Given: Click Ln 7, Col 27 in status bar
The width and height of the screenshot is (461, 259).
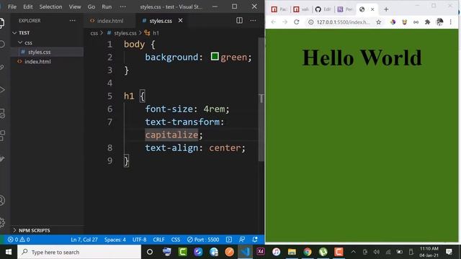Looking at the screenshot, I should click(x=84, y=240).
